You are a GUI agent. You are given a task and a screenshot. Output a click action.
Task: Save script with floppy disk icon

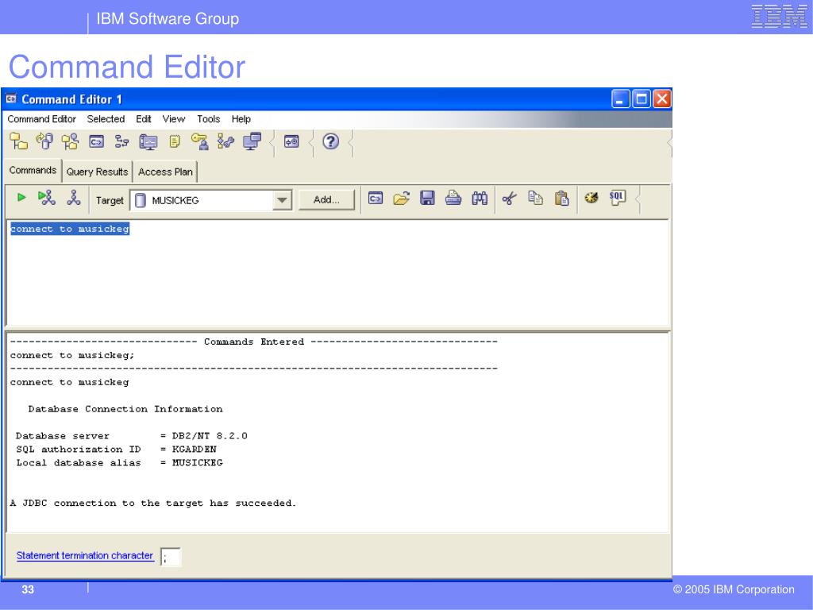pos(427,198)
